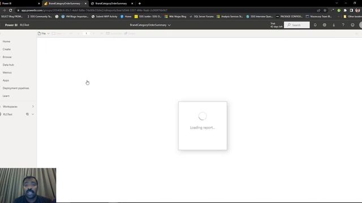Image resolution: width=362 pixels, height=203 pixels.
Task: Open the Power BI feedback smiley icon
Action: pos(352,25)
